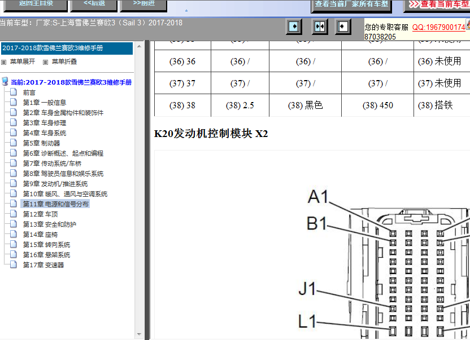Viewport: 470px width, 340px height.
Task: Click the heading K20发动机控制模块 X2
Action: 211,134
